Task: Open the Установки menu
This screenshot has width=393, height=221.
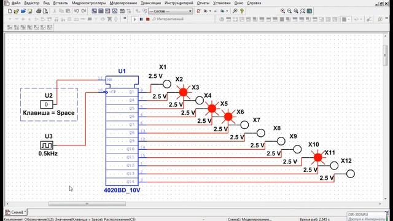Action: pyautogui.click(x=222, y=3)
